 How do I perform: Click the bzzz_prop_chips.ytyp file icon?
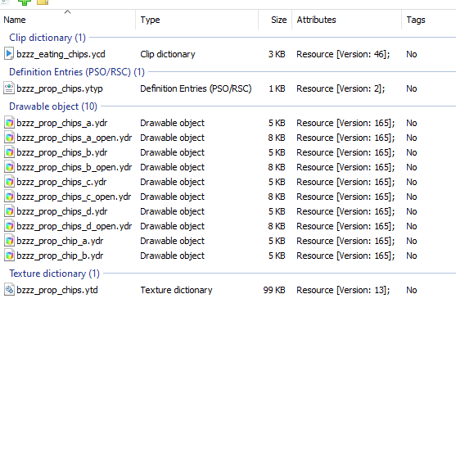[x=9, y=88]
